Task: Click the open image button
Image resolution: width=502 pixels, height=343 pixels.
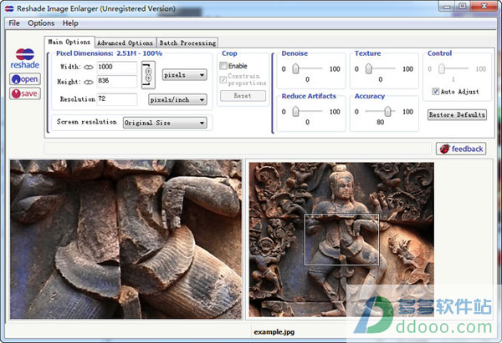Action: click(25, 79)
